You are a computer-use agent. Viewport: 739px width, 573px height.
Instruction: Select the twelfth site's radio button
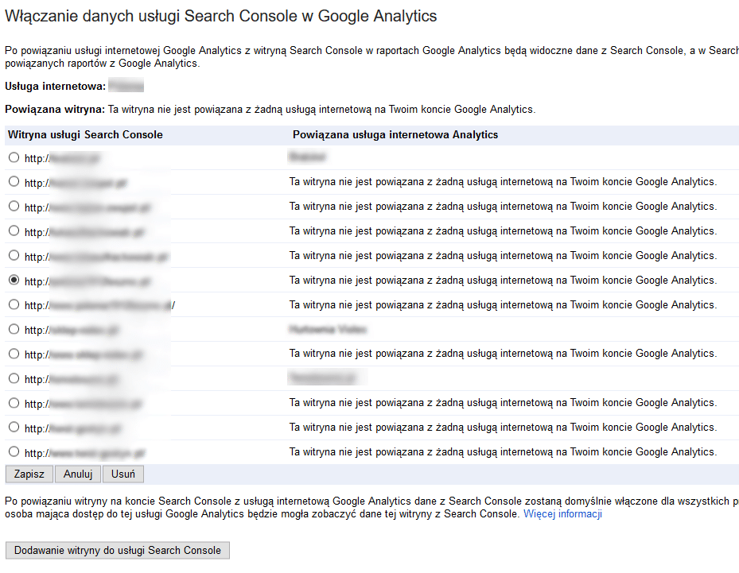pyautogui.click(x=14, y=427)
